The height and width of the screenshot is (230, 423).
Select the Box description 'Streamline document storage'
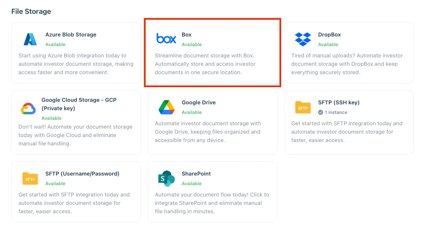point(205,64)
